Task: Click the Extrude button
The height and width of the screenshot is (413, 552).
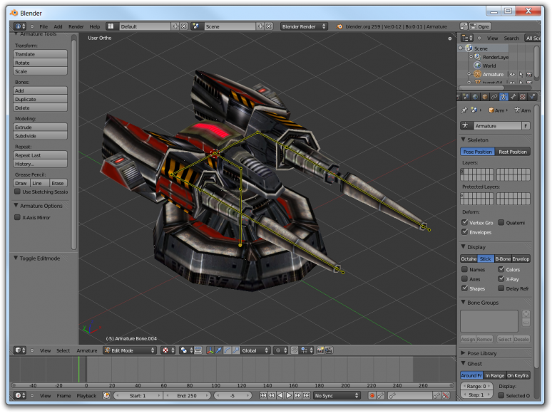Action: [40, 127]
